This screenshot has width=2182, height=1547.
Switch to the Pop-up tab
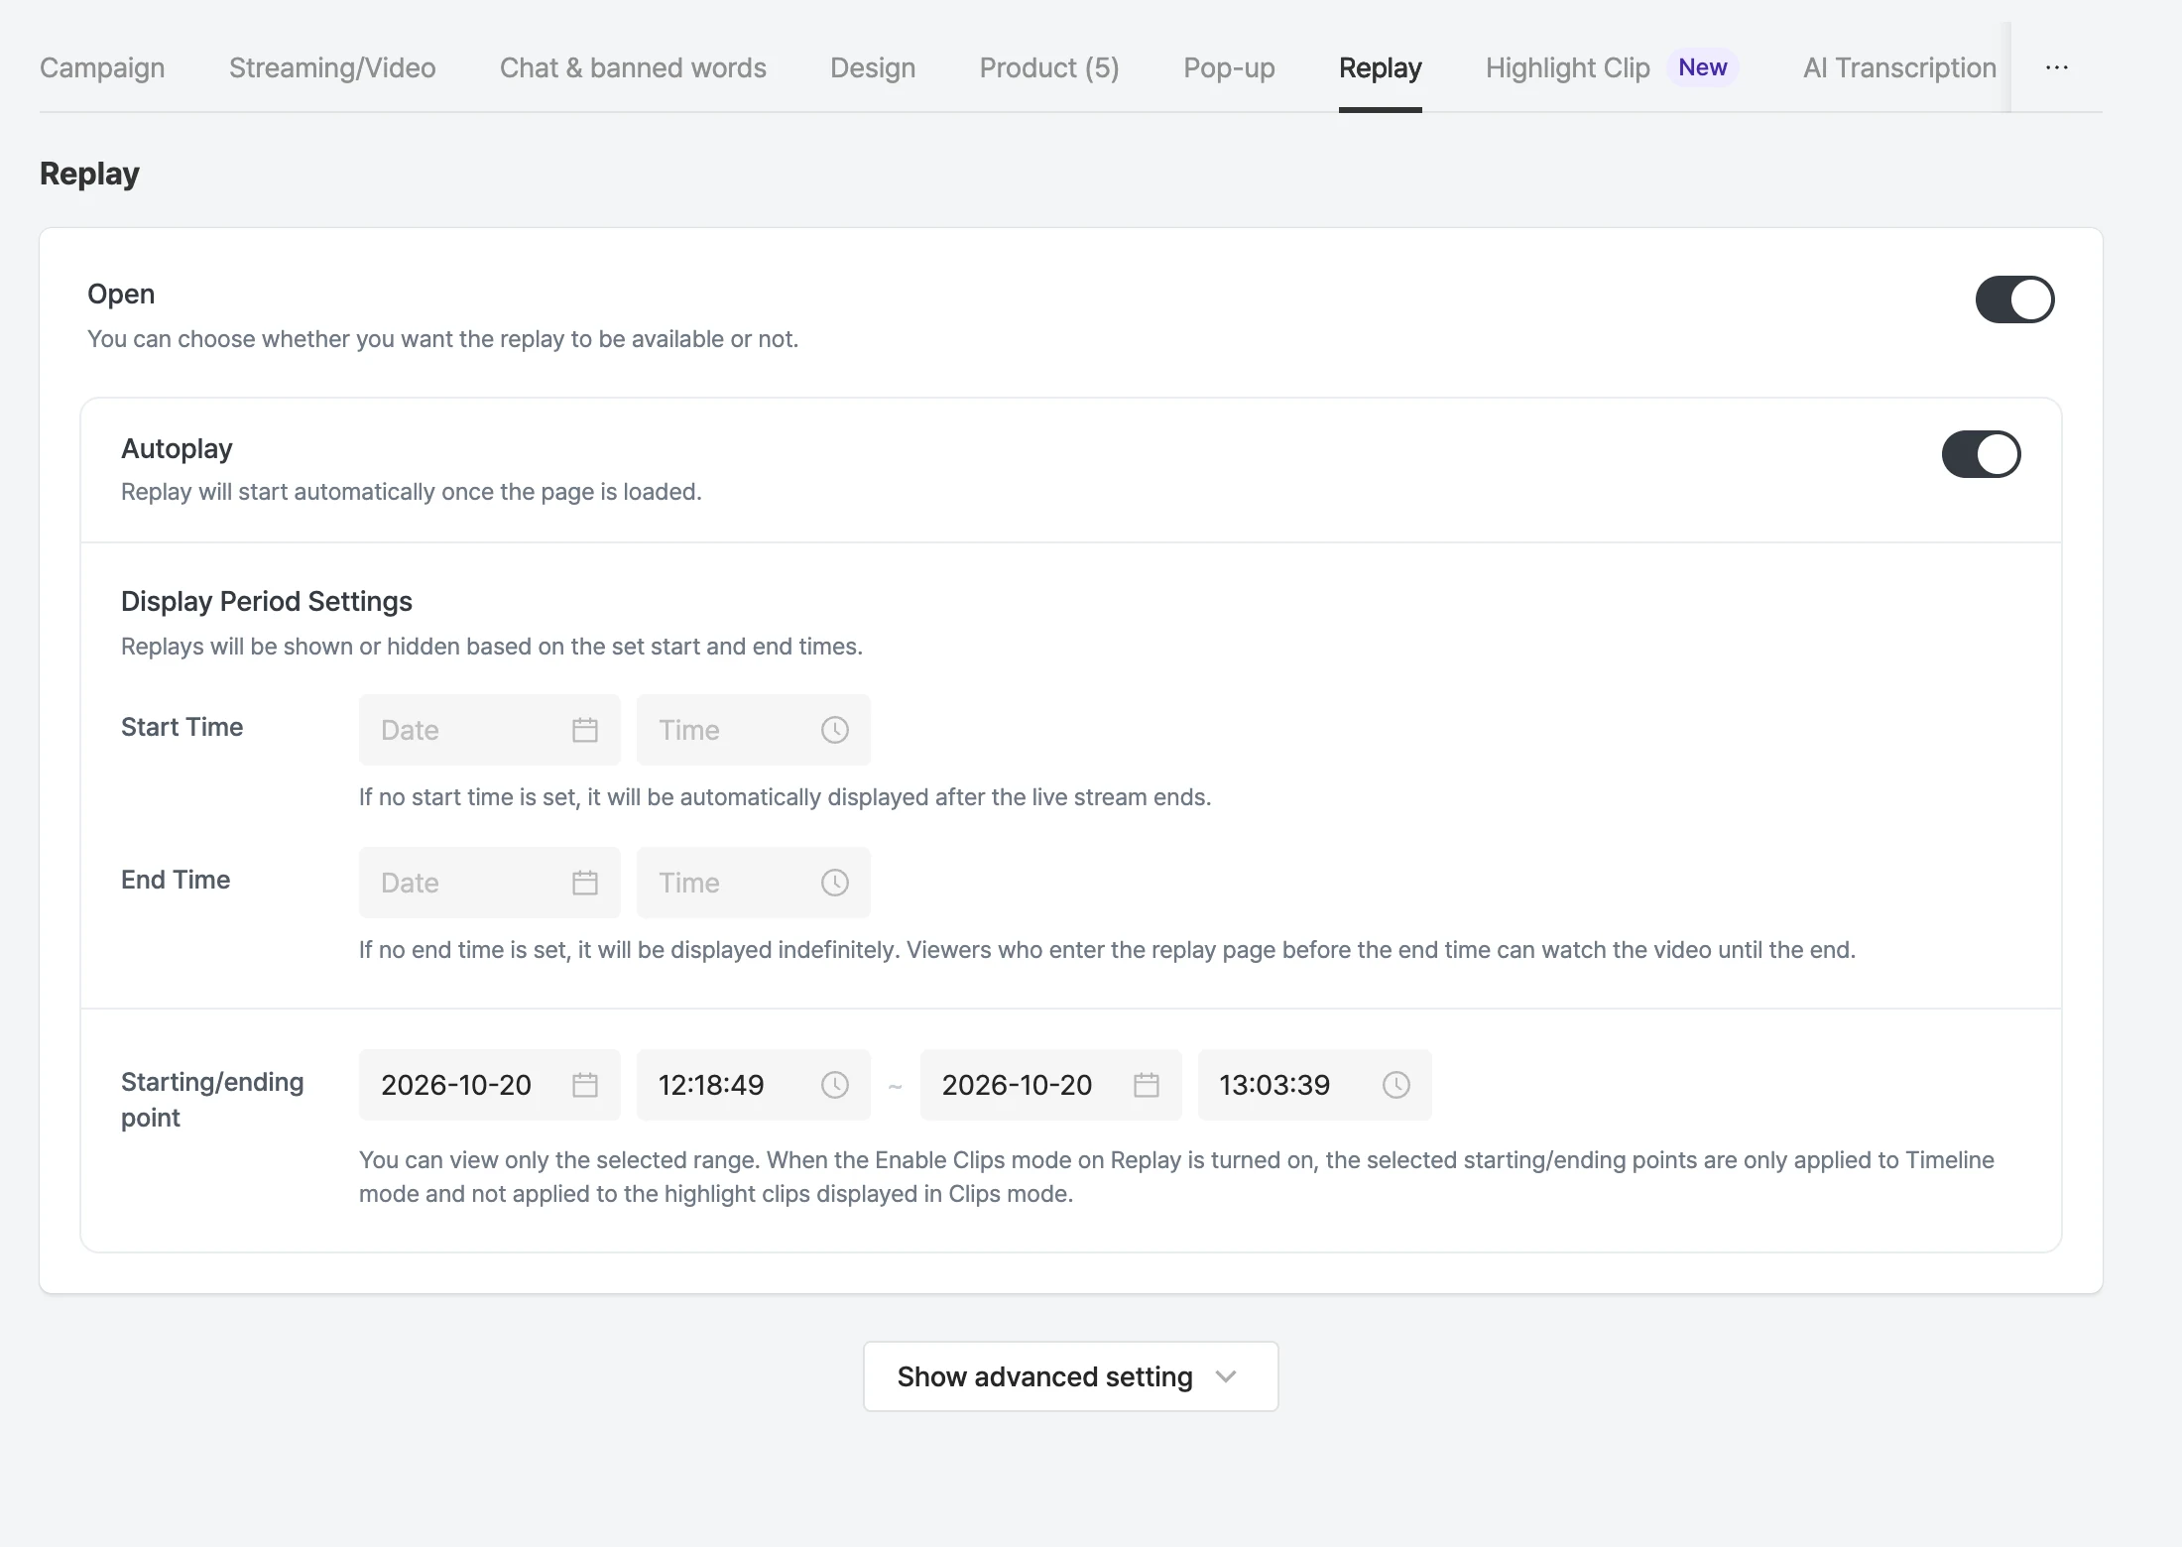[1229, 67]
